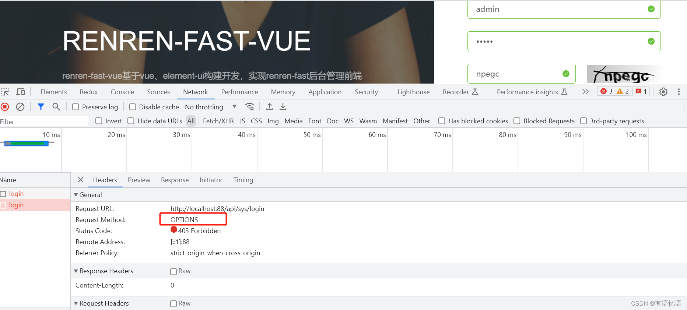Viewport: 687px width, 310px height.
Task: Filter requests by Fetch/XHR
Action: (x=218, y=121)
